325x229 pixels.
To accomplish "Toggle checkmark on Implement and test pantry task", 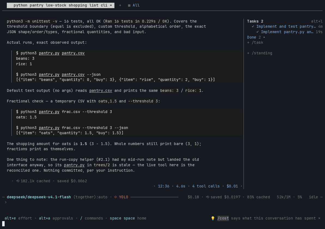I will click(x=253, y=26).
